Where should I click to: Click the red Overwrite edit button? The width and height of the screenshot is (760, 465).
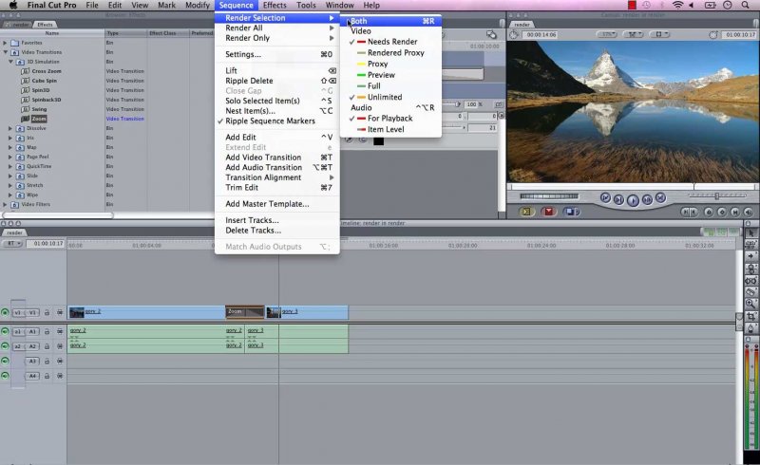(548, 213)
